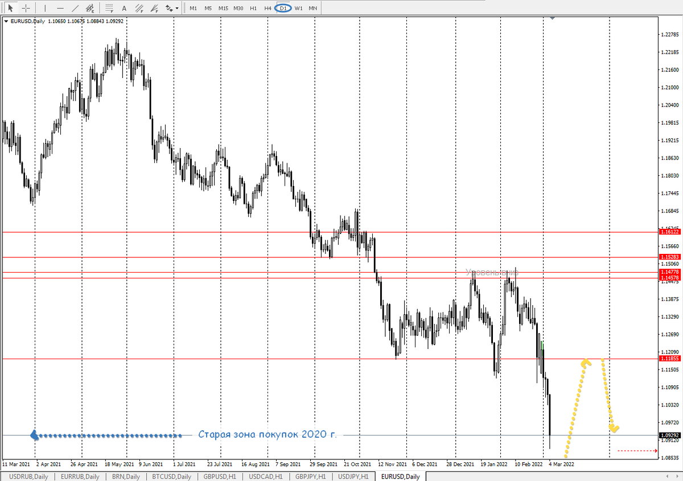The width and height of the screenshot is (683, 481).
Task: Open the EURRUB,Daily chart tab
Action: [80, 476]
